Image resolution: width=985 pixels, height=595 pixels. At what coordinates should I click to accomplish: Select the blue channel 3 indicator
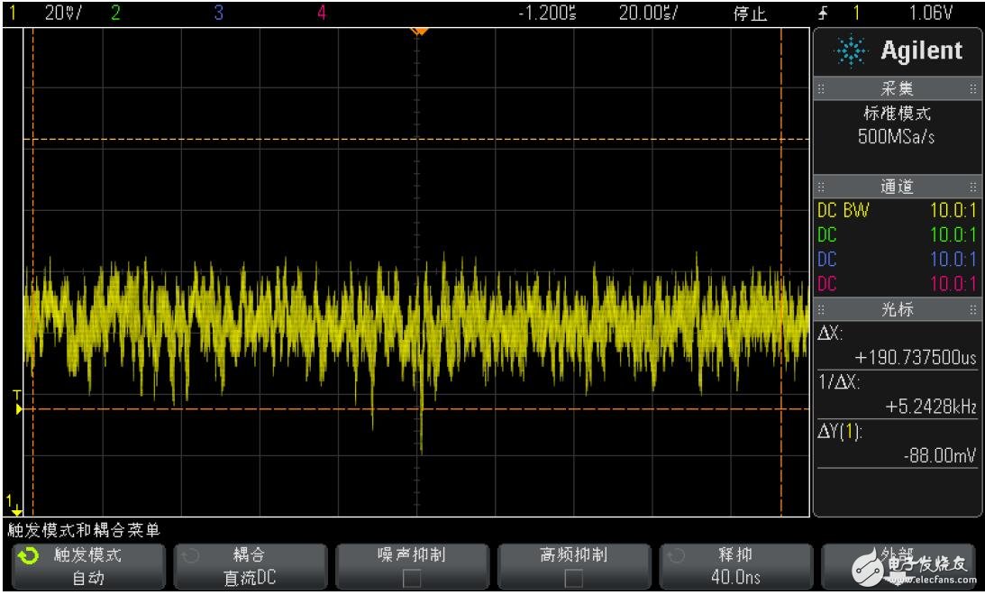click(218, 14)
